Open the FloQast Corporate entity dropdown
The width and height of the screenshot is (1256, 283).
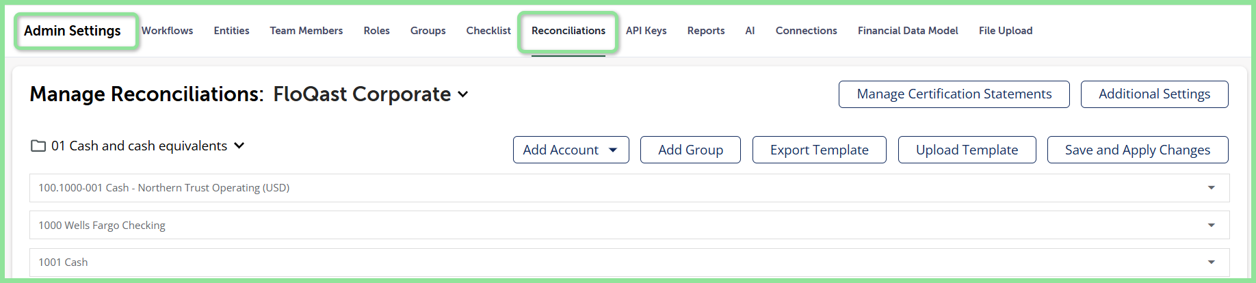coord(370,94)
